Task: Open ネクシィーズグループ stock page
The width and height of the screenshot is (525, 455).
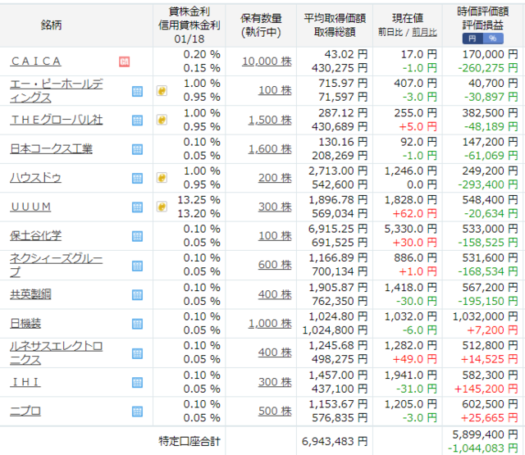Action: click(57, 265)
